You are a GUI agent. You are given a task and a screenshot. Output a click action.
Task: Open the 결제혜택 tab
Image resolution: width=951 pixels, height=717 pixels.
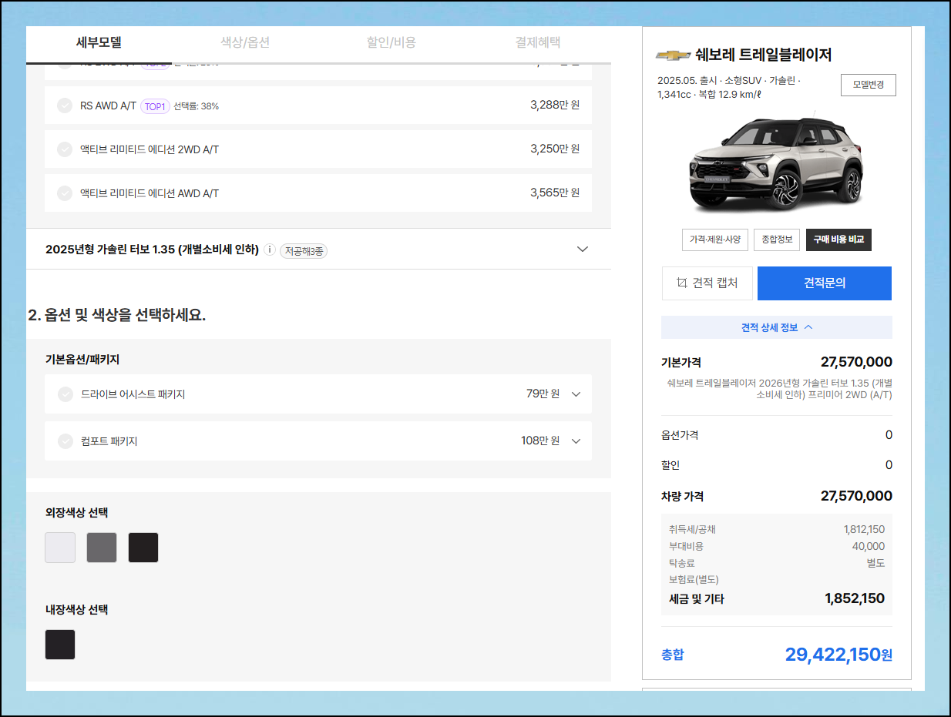pyautogui.click(x=538, y=42)
